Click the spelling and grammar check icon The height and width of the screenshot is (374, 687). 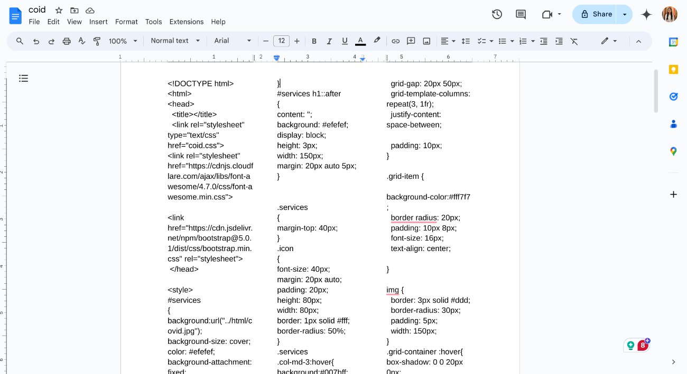click(x=82, y=41)
